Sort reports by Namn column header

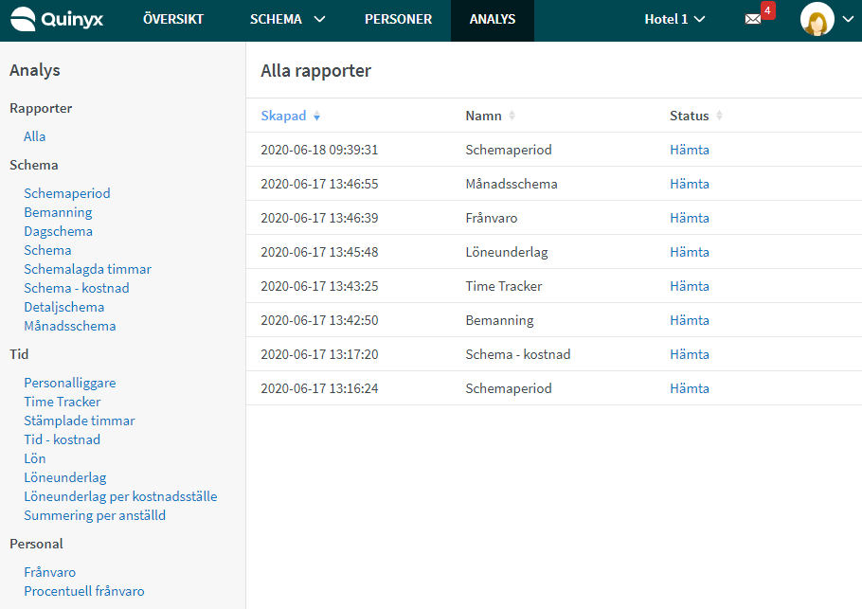pos(483,116)
